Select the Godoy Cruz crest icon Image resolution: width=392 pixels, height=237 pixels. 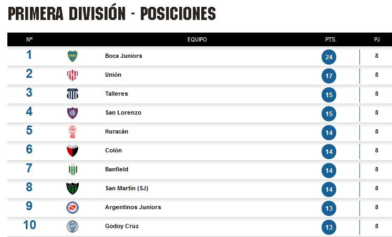pyautogui.click(x=73, y=226)
